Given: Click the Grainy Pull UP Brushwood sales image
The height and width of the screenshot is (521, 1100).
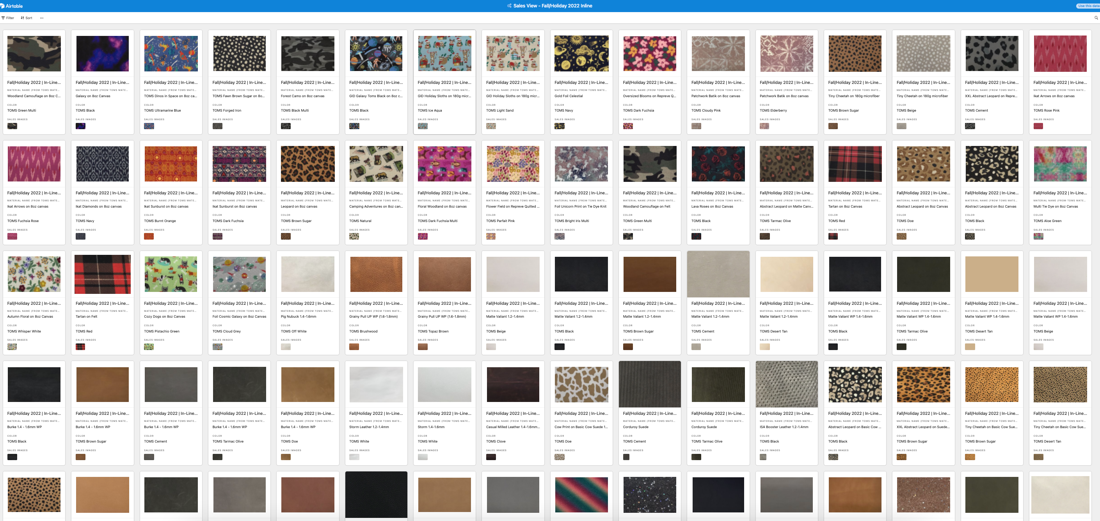Looking at the screenshot, I should [354, 347].
